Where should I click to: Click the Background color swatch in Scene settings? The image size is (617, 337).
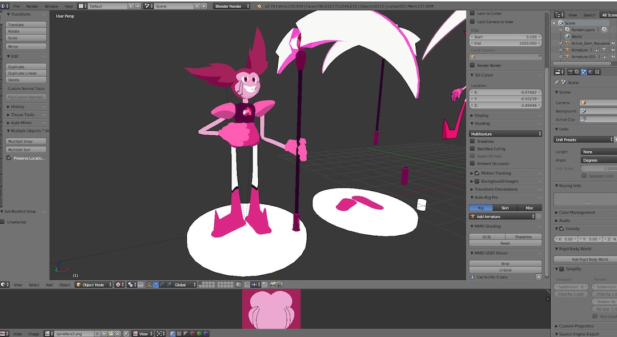click(x=583, y=111)
